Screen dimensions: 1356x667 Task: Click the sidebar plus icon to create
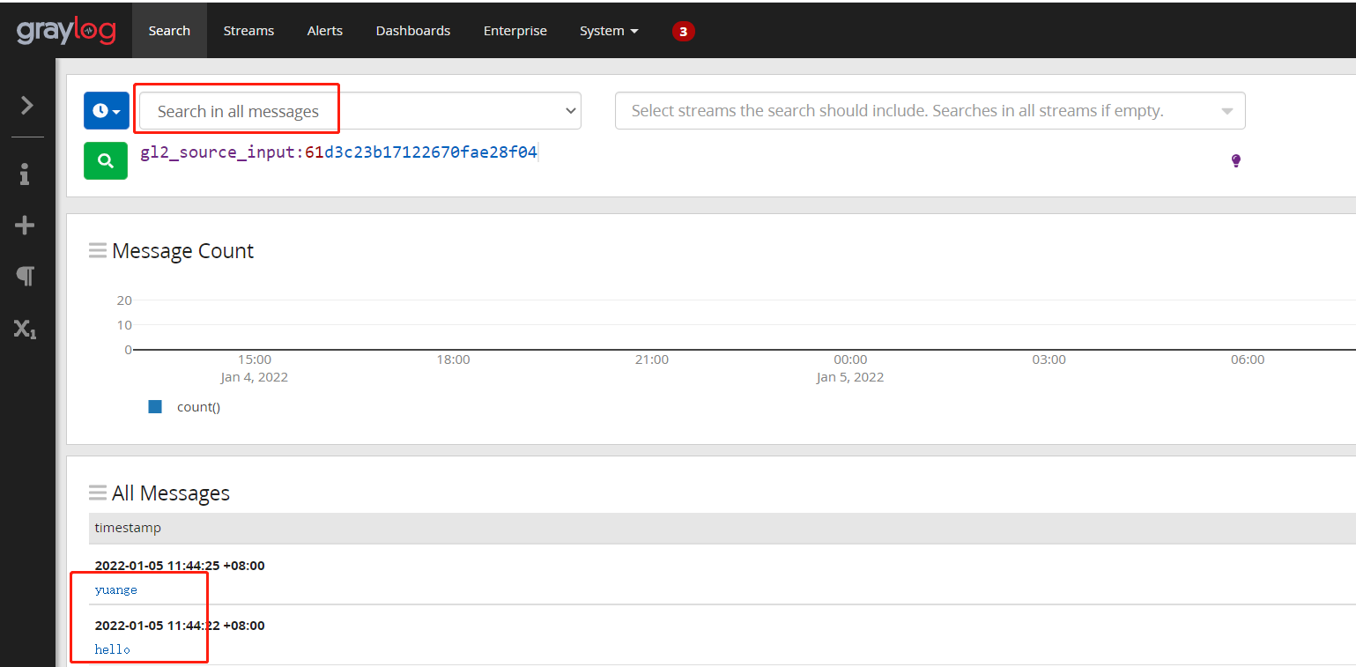pyautogui.click(x=25, y=226)
